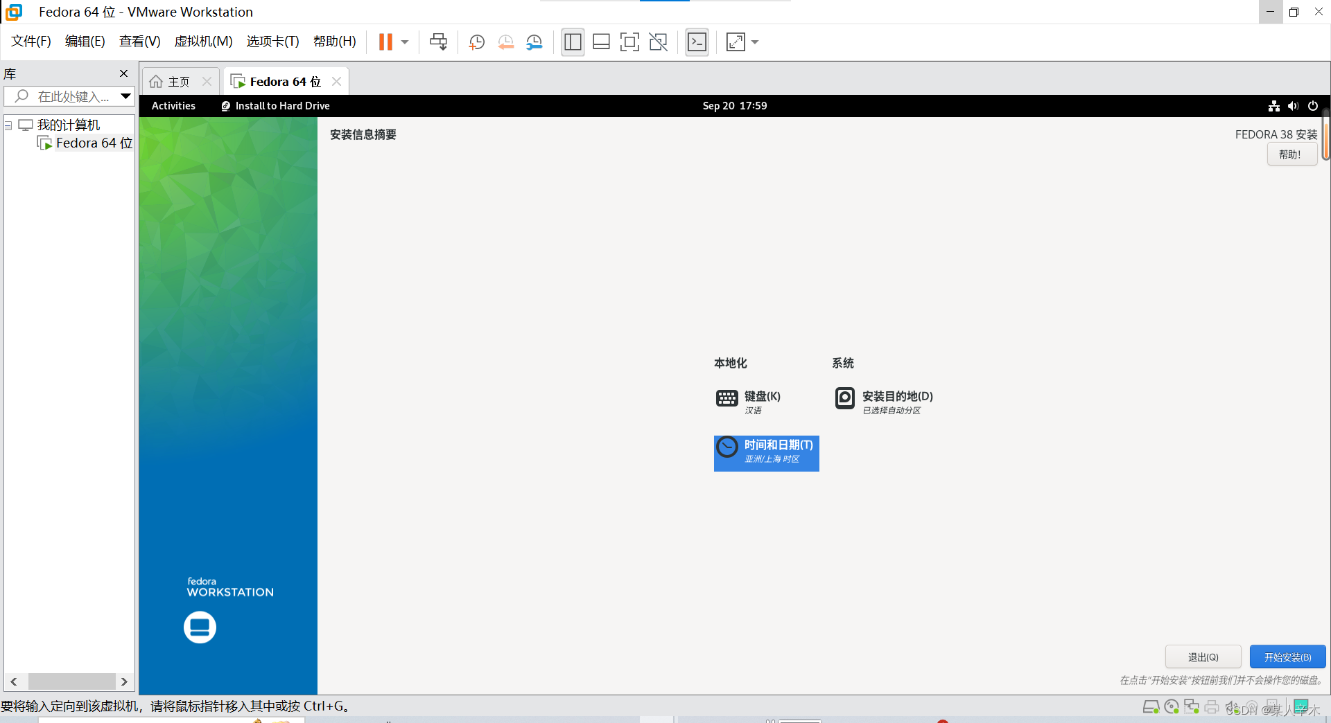Switch to the 主页 tab
Screen dimensions: 1331x723
point(177,81)
